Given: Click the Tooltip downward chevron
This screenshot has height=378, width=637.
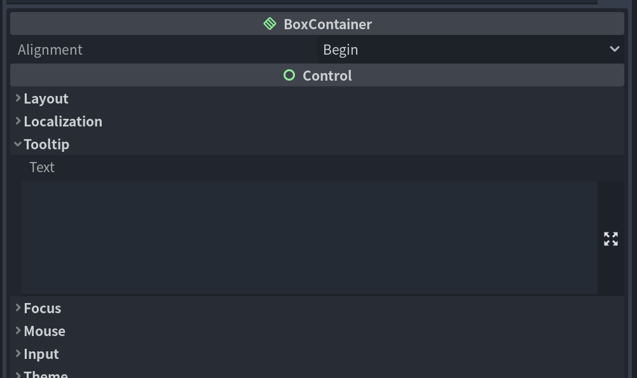Looking at the screenshot, I should click(x=17, y=144).
